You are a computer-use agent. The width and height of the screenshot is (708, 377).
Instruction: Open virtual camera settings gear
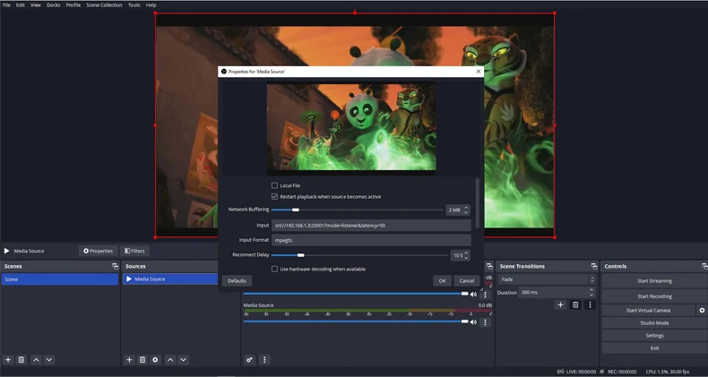(702, 310)
